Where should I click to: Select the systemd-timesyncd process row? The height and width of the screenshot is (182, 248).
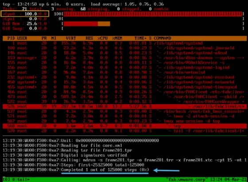click(x=124, y=87)
